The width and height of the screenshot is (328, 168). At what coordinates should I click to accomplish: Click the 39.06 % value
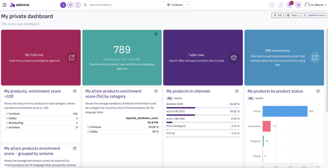235,104
